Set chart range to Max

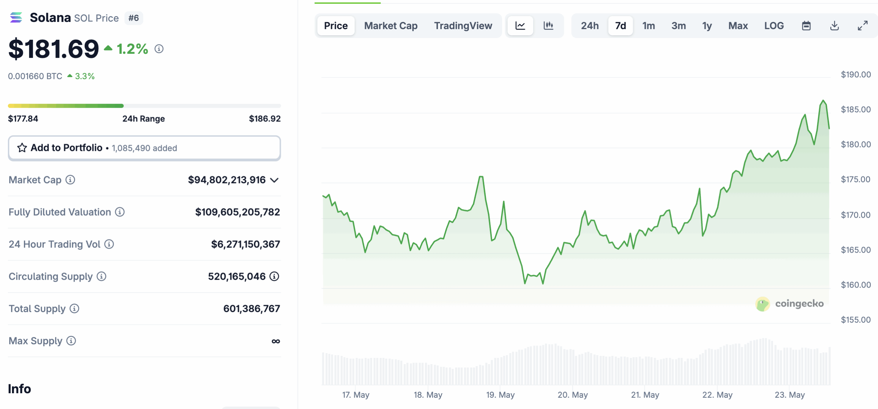738,26
